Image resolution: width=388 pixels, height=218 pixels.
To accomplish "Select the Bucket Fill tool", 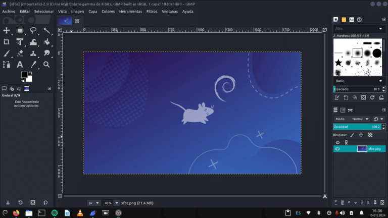I will click(x=46, y=42).
